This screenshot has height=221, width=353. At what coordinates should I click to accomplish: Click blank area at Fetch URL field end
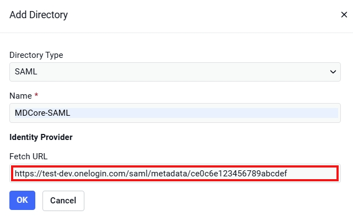[312, 174]
